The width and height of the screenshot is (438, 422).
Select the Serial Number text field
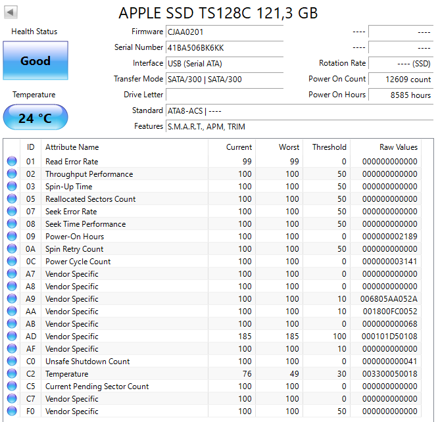[x=224, y=47]
